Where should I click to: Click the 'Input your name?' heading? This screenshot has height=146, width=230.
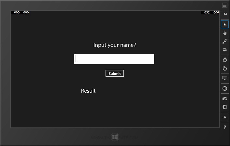(115, 45)
